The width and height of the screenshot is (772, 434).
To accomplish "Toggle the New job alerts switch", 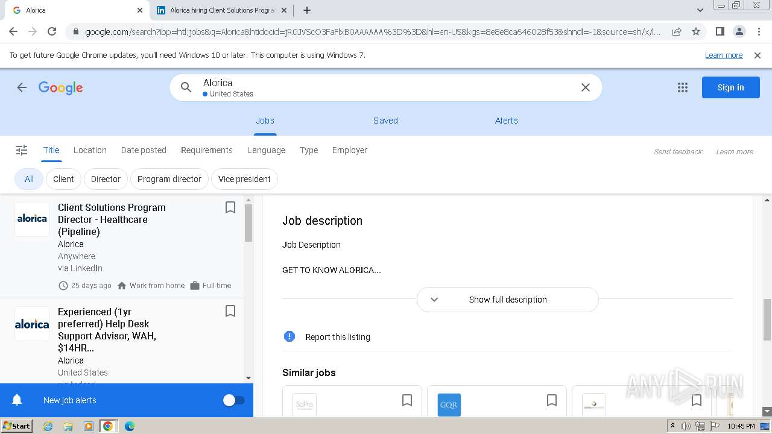I will (234, 400).
